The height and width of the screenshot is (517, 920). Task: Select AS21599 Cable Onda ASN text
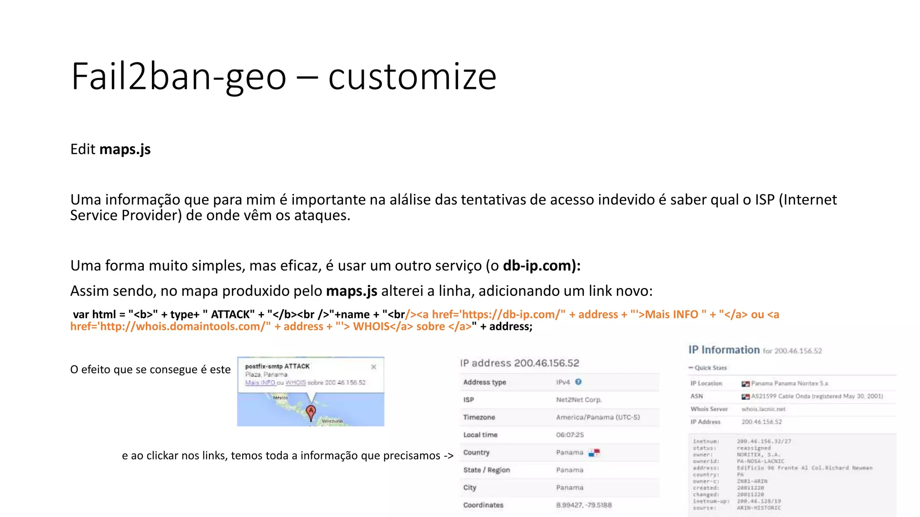pos(817,397)
